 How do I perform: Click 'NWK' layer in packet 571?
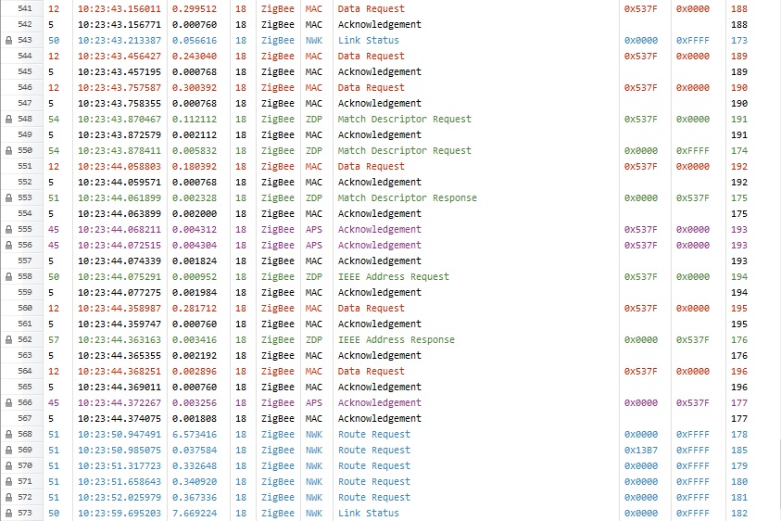[x=314, y=482]
